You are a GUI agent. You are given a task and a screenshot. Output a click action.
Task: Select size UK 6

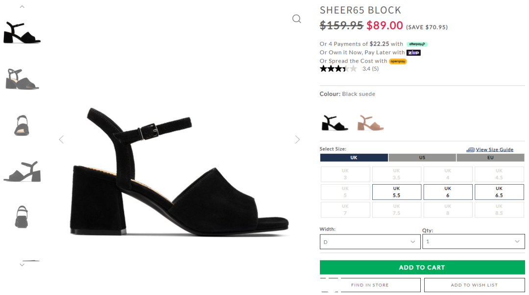coord(448,192)
